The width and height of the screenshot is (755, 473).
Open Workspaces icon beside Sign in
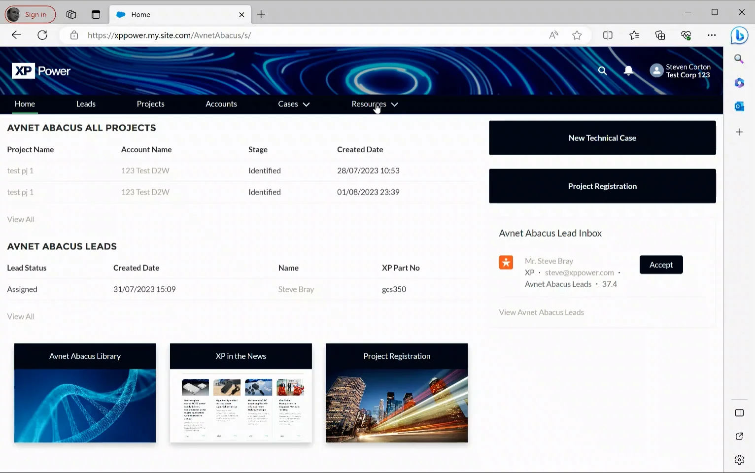click(x=71, y=15)
